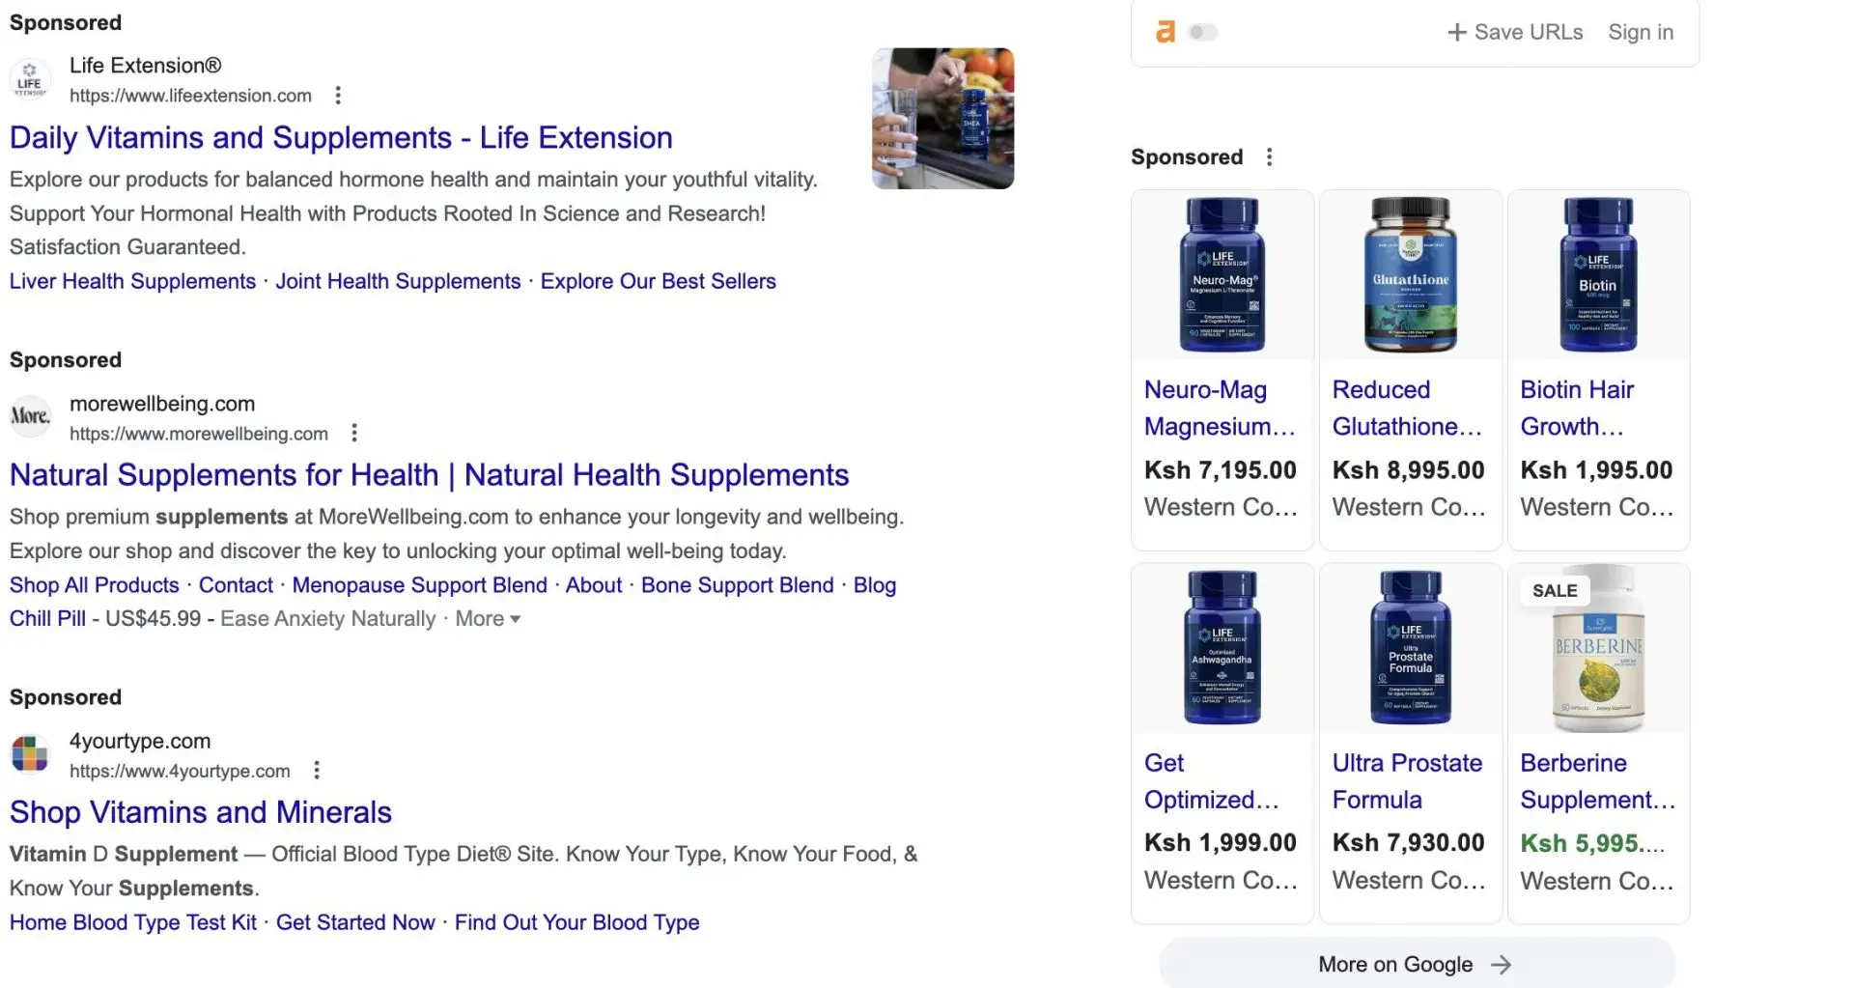Click 'Explore Our Best Sellers' sitelink
Viewport: 1854px width, 988px height.
pyautogui.click(x=658, y=281)
